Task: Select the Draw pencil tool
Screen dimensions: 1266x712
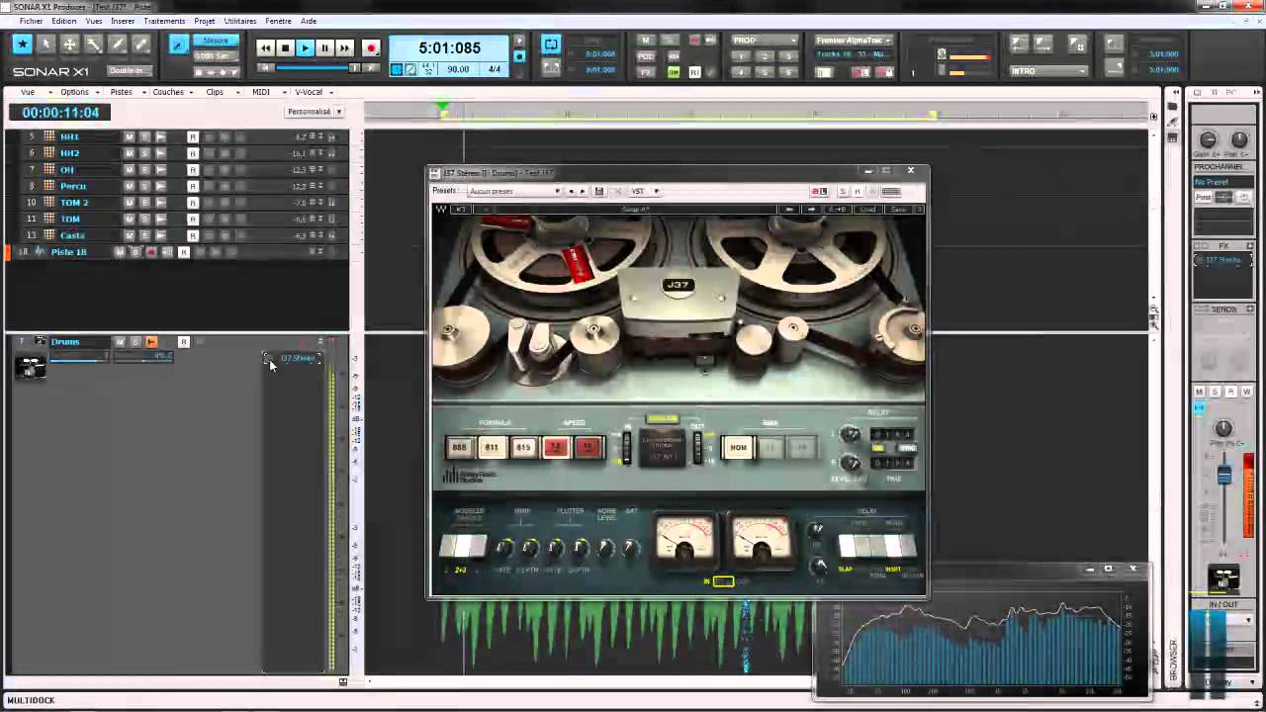Action: pos(117,44)
